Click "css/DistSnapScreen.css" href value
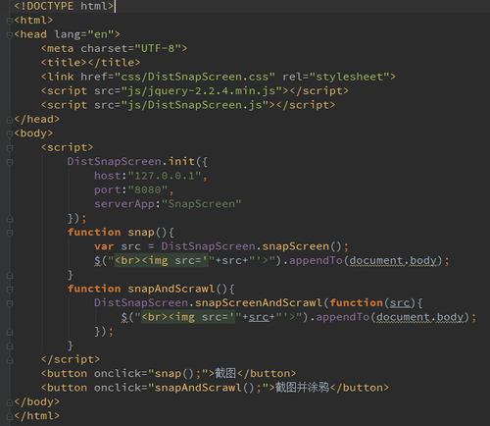Image resolution: width=490 pixels, height=426 pixels. point(195,77)
